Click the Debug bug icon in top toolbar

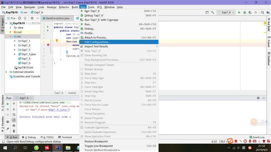coord(244,12)
